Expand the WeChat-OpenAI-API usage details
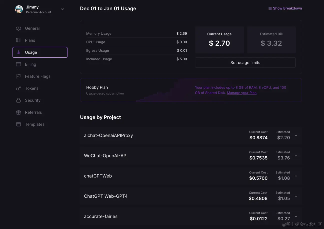 [296, 156]
